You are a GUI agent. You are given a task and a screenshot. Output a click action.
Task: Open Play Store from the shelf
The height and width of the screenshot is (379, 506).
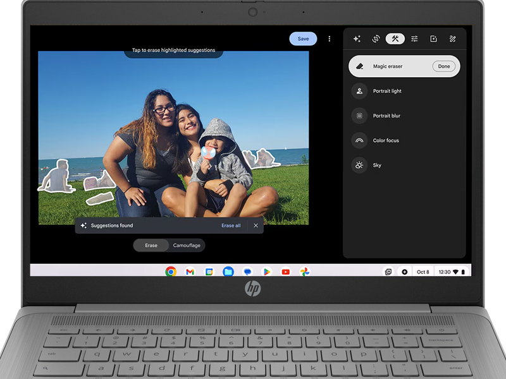(x=266, y=272)
